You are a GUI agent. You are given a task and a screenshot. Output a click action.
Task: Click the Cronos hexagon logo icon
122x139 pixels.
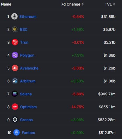point(15,120)
